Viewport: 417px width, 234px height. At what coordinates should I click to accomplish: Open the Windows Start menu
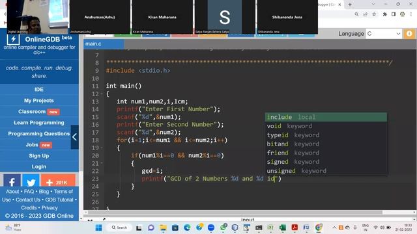98,227
